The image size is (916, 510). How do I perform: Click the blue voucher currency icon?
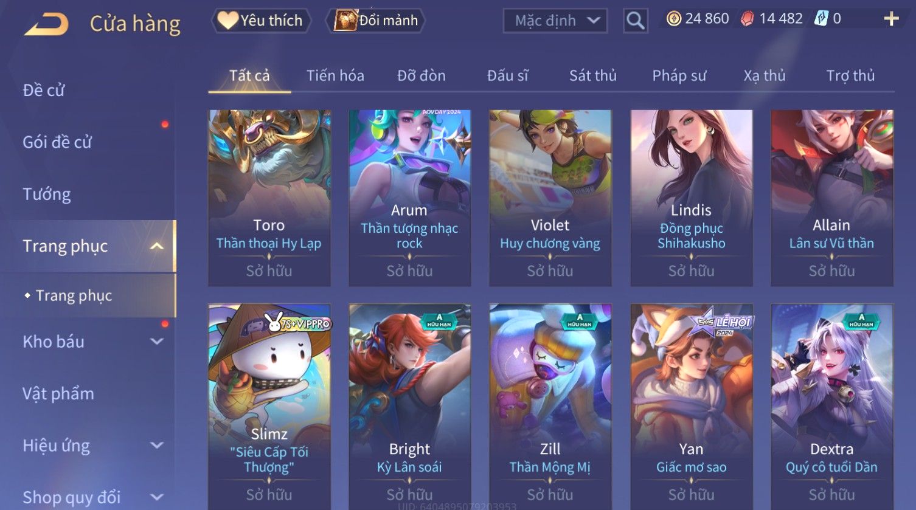tap(821, 19)
